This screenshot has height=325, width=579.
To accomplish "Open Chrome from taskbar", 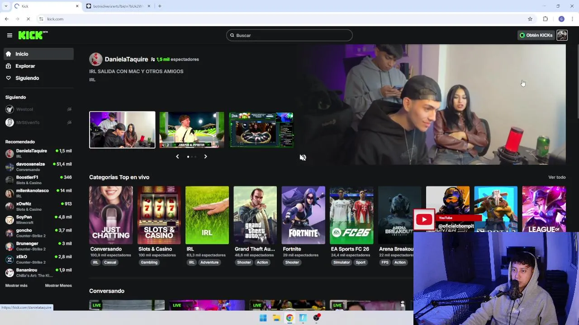I will tap(289, 318).
